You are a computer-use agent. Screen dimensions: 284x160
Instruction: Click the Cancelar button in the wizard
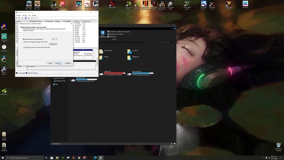point(67,63)
